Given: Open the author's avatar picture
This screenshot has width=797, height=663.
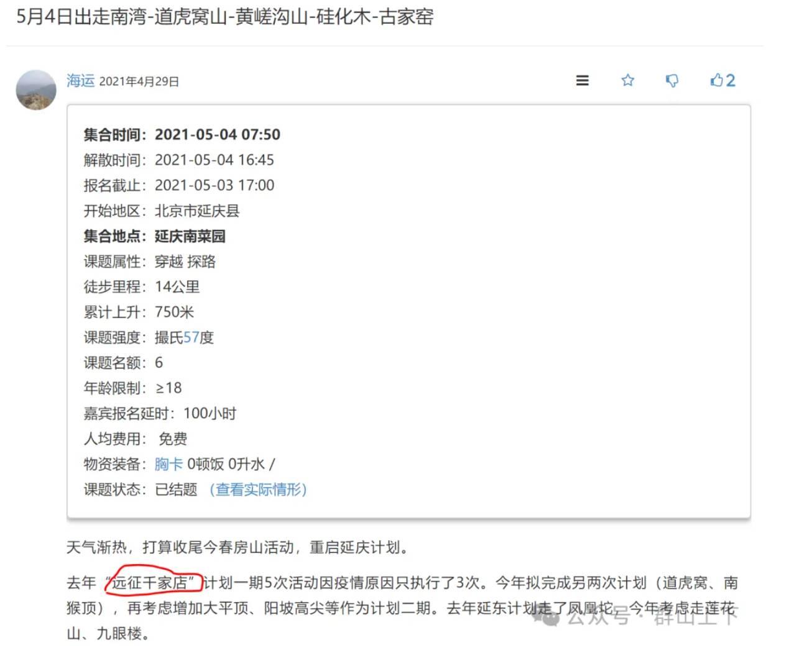Looking at the screenshot, I should (x=36, y=90).
